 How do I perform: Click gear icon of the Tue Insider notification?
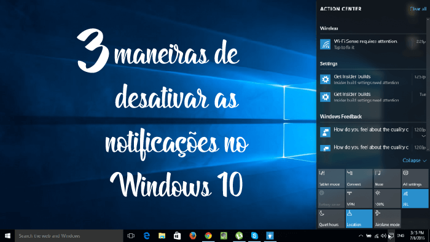tap(325, 97)
